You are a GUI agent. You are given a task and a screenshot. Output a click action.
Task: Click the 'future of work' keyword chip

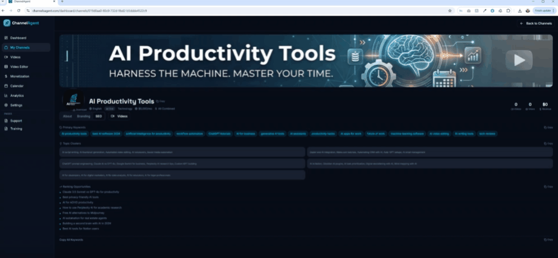(x=376, y=133)
